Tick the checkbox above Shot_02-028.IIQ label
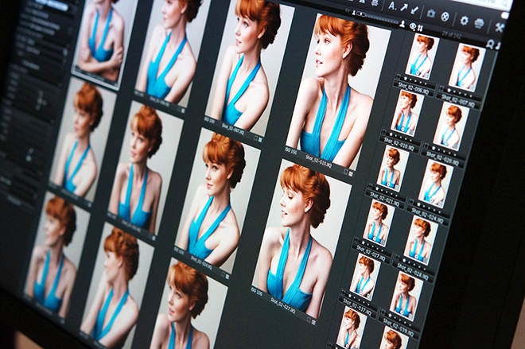Screen dimensions: 525x349 coord(398,258)
